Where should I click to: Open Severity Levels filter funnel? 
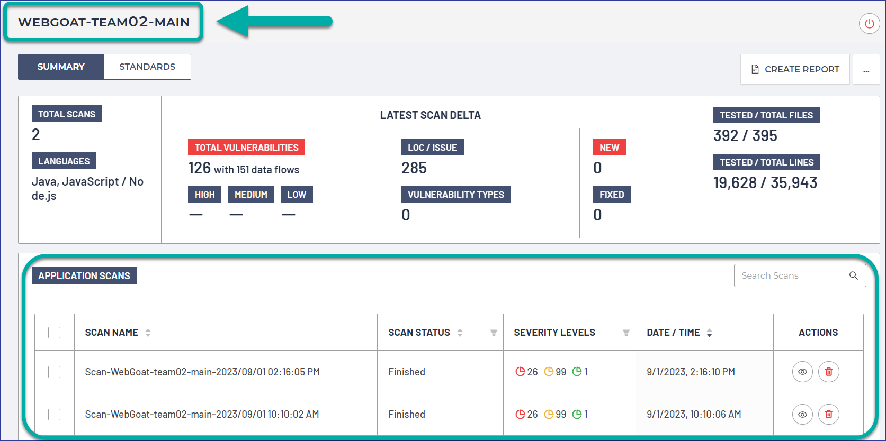pyautogui.click(x=626, y=333)
